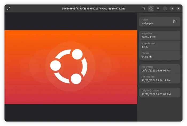Screen dimensions: 187x126
Task: Minimize the image viewer window
Action: pyautogui.click(x=165, y=9)
